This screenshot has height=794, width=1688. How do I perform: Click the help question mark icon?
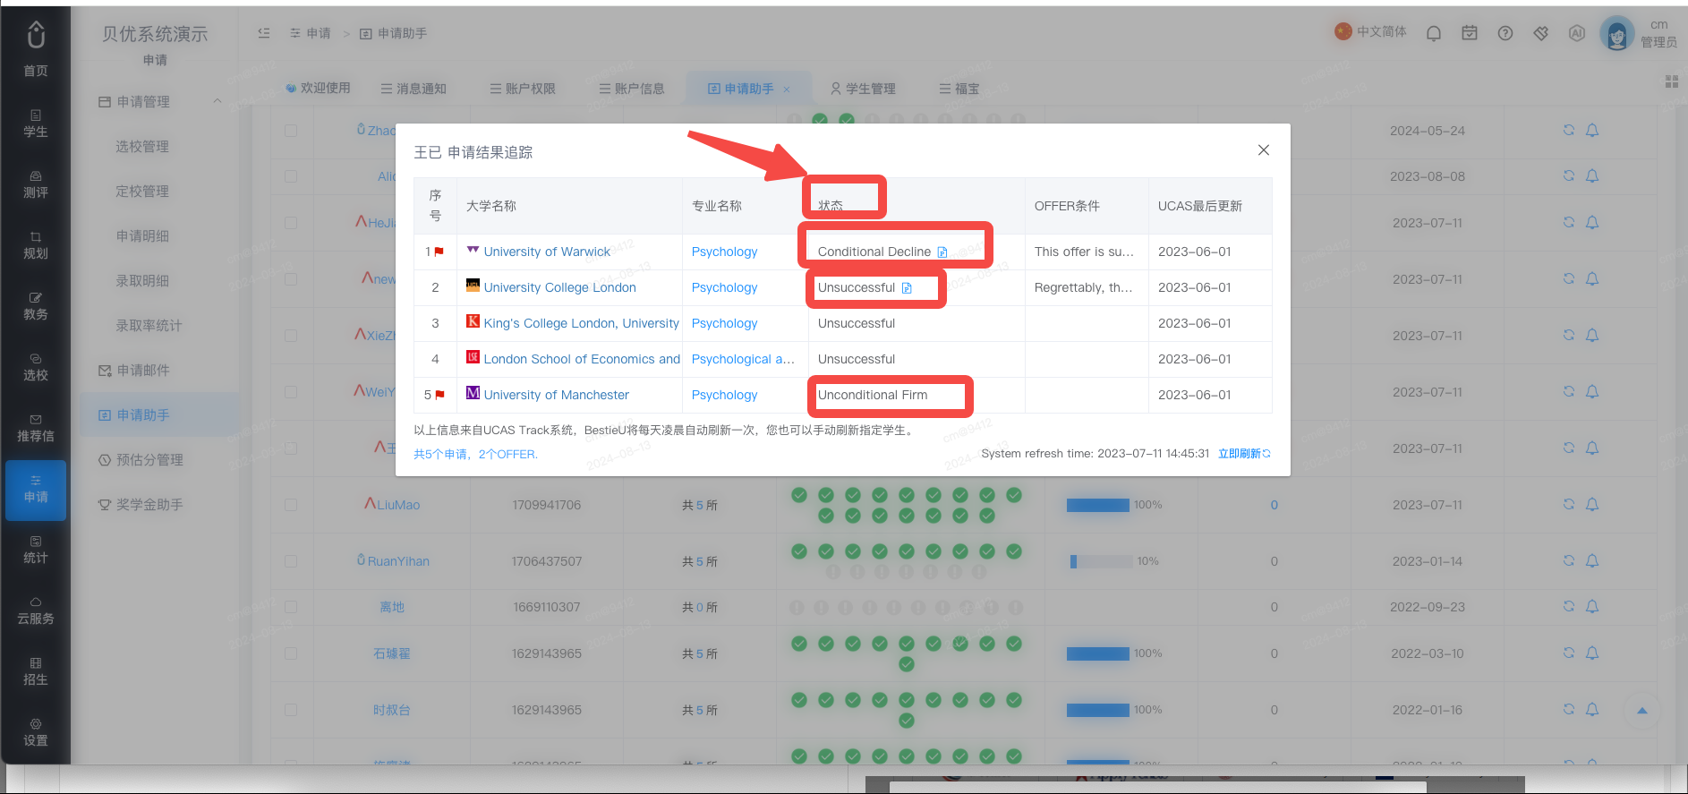tap(1505, 33)
